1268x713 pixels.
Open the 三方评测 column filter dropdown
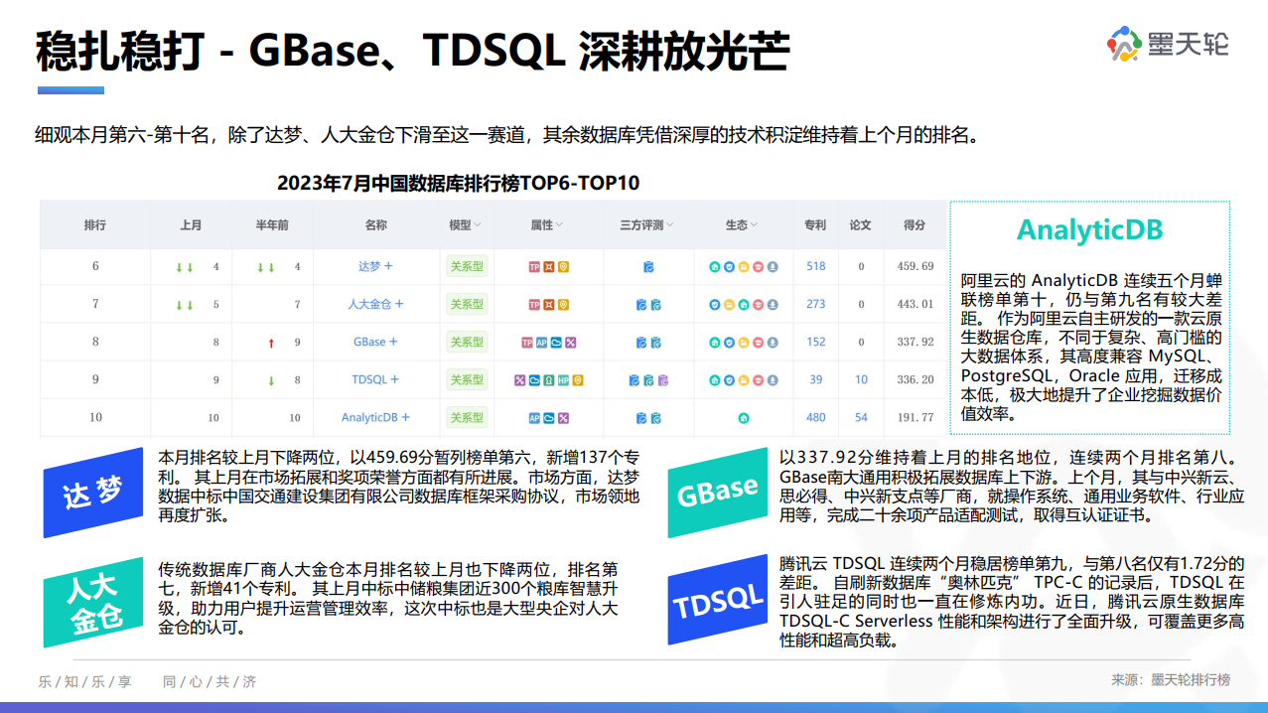click(669, 225)
